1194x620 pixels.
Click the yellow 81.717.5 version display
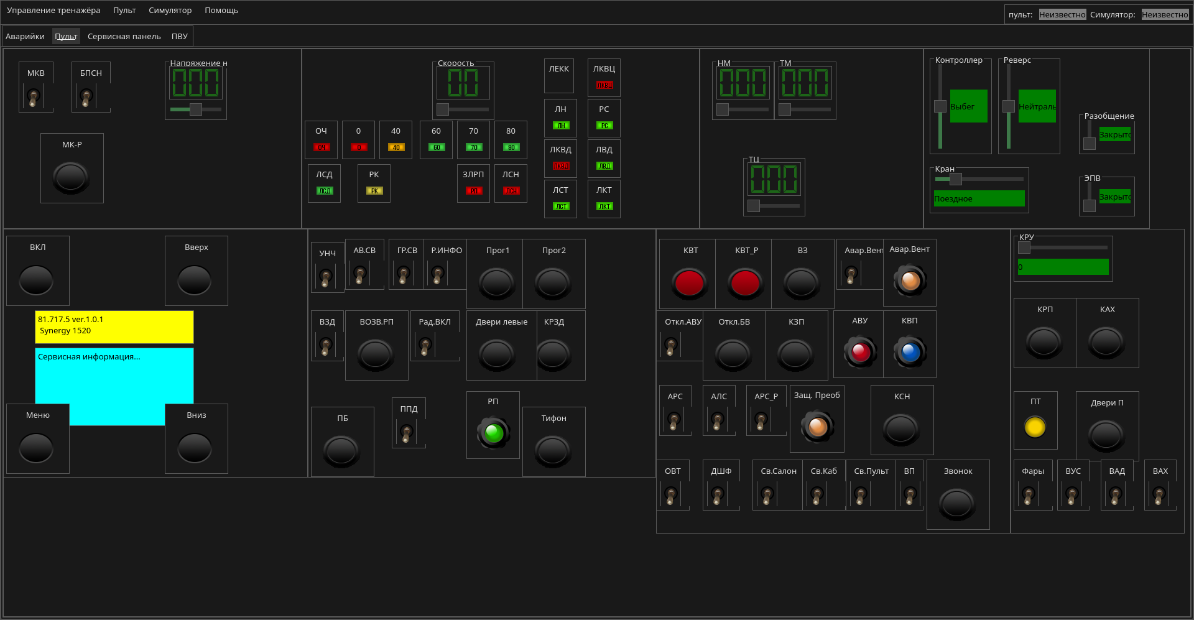(x=114, y=327)
